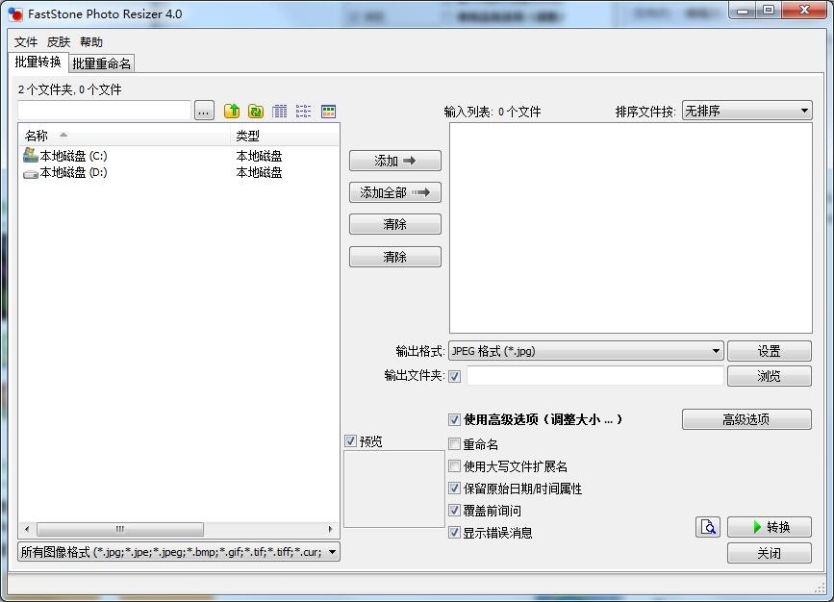
Task: Maximize the FastStone window
Action: (769, 11)
